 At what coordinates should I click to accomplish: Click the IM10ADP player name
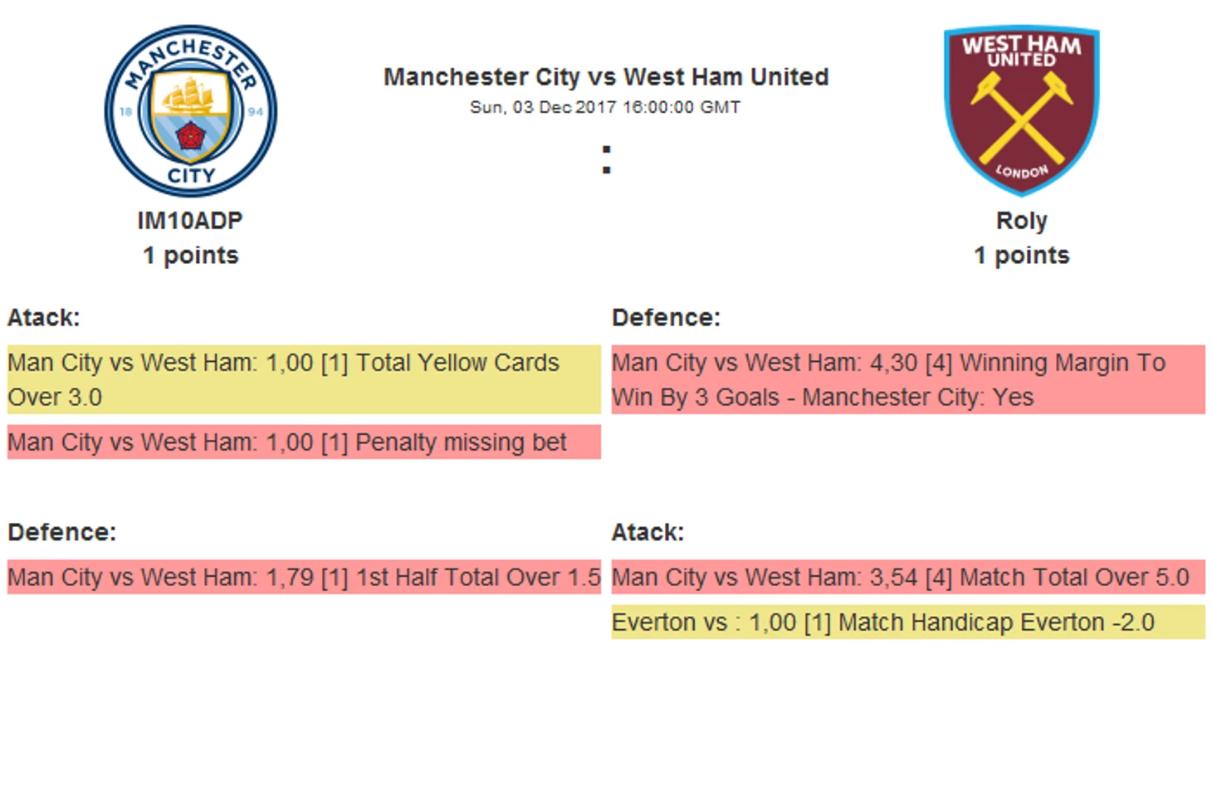tap(190, 221)
